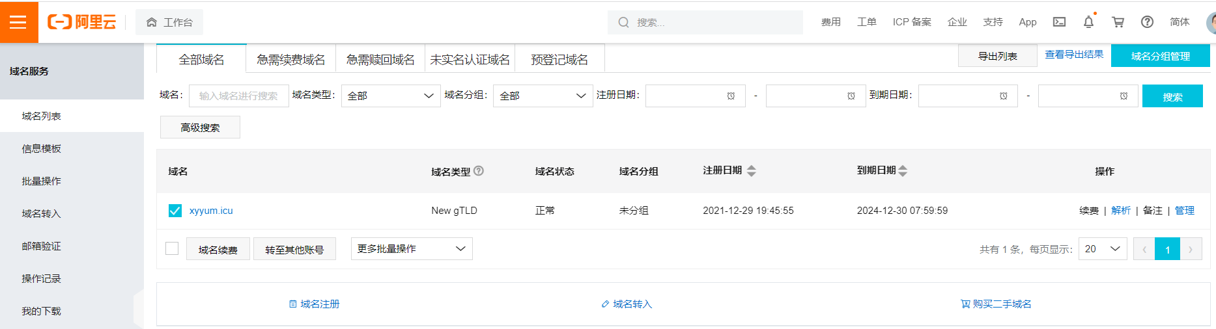Click the 域名续费 batch button

pyautogui.click(x=218, y=249)
